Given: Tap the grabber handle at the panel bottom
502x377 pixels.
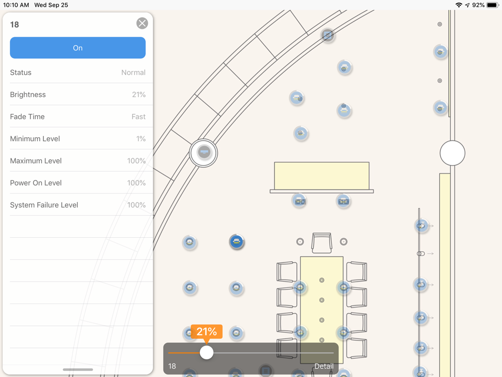Looking at the screenshot, I should coord(78,369).
